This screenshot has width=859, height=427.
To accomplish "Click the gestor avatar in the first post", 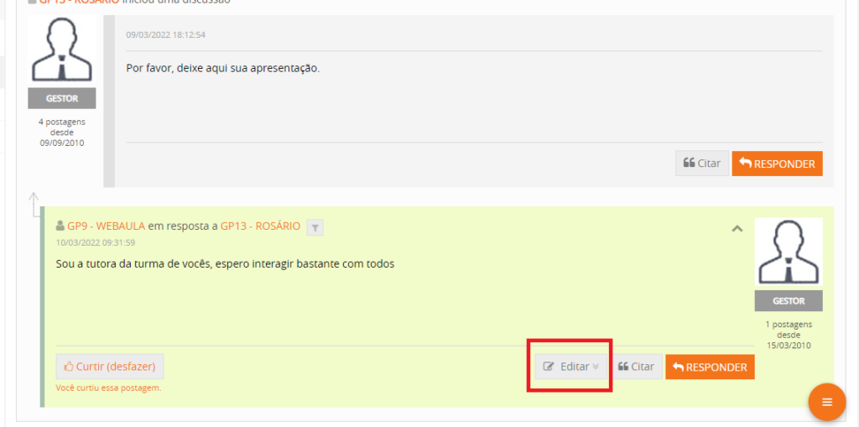I will 61,50.
